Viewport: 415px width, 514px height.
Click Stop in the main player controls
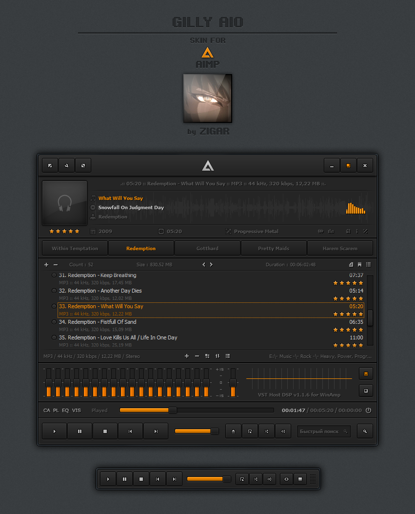[105, 432]
